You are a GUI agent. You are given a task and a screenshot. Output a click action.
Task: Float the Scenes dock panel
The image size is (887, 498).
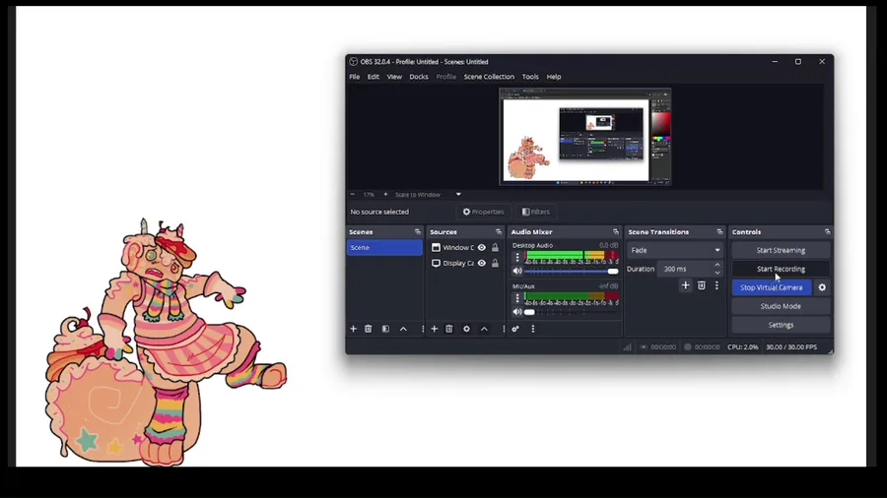418,232
